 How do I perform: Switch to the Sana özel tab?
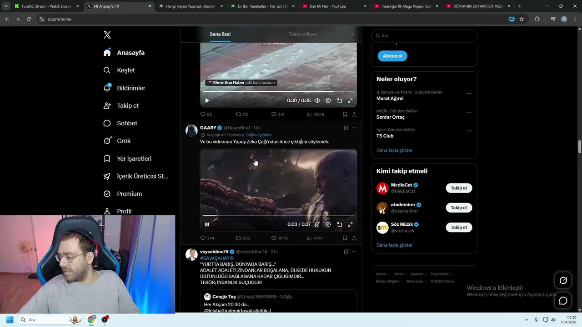point(220,34)
